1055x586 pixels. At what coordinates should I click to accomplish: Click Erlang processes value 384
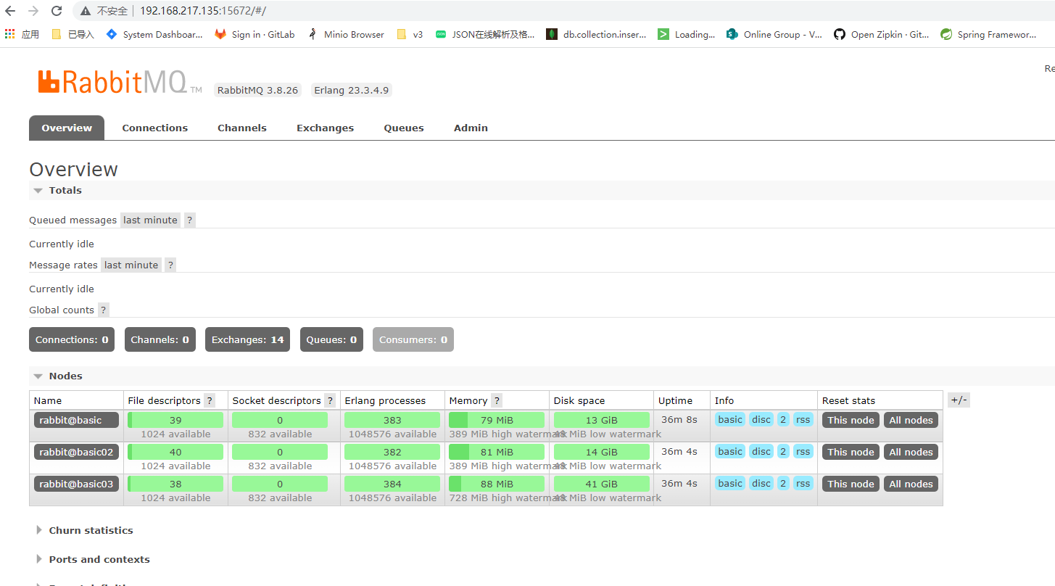(x=392, y=484)
